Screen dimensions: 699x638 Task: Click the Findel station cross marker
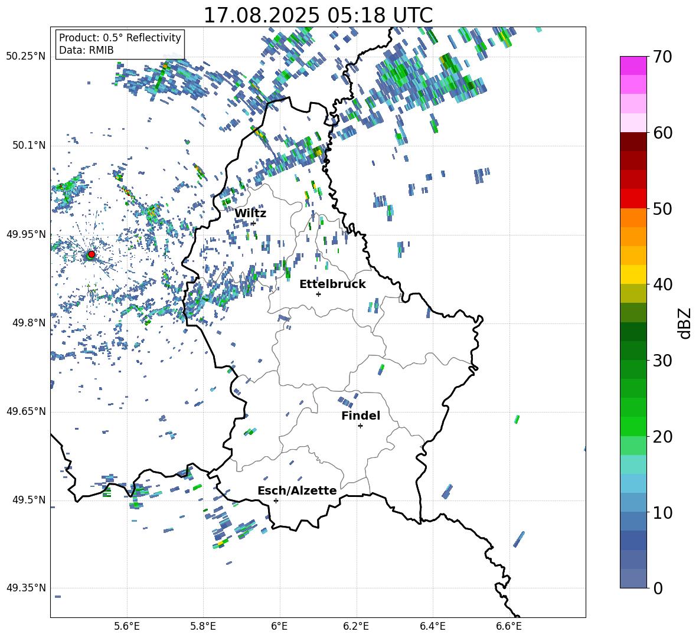pos(360,426)
